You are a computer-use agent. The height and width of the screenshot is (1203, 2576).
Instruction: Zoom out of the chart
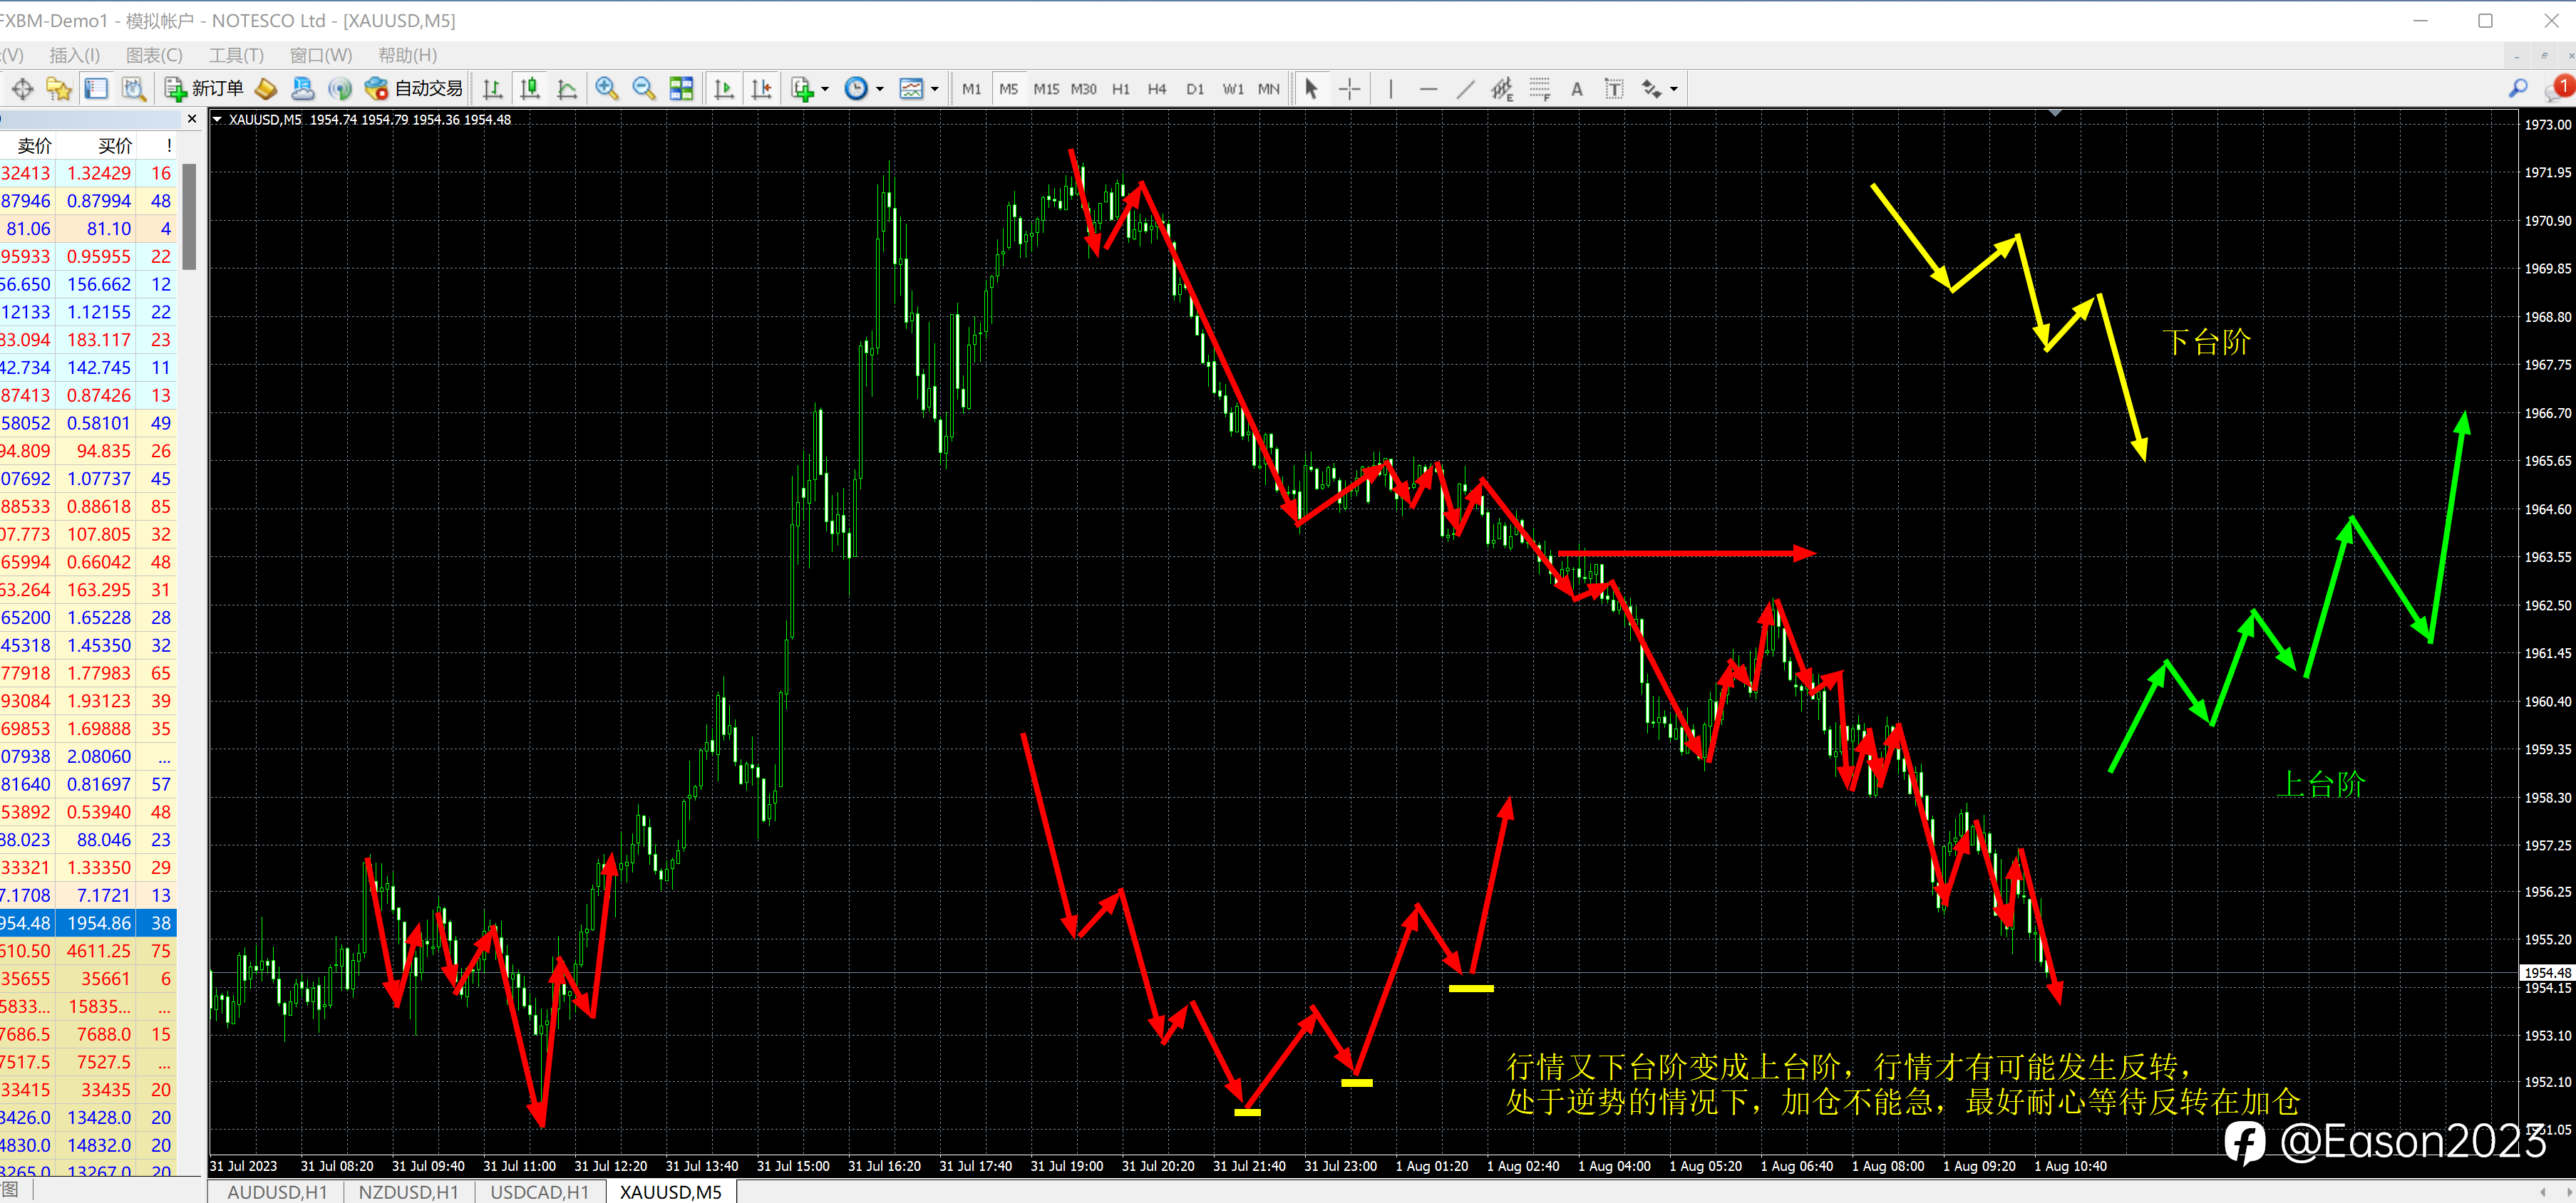point(644,89)
